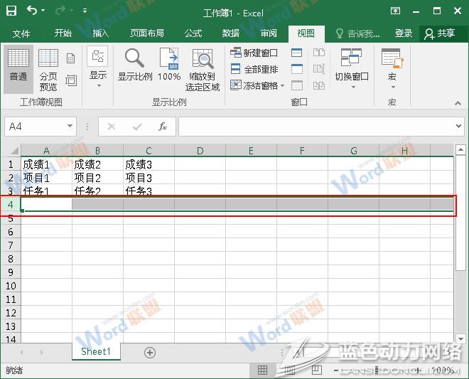Open the 显示比例 zoom dialog
Screen dimensions: 469x379
[x=134, y=68]
